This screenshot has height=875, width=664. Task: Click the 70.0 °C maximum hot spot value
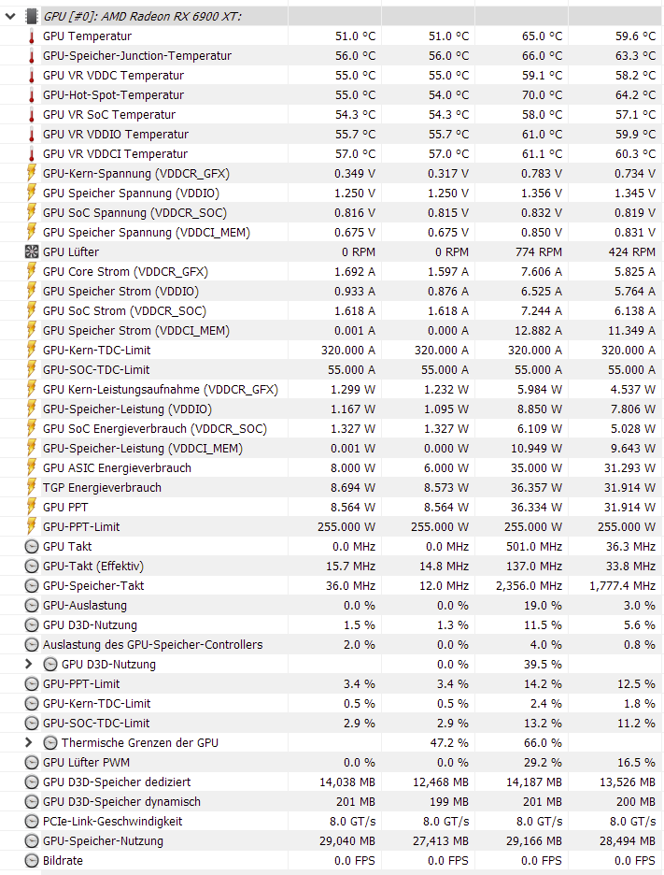pyautogui.click(x=542, y=94)
